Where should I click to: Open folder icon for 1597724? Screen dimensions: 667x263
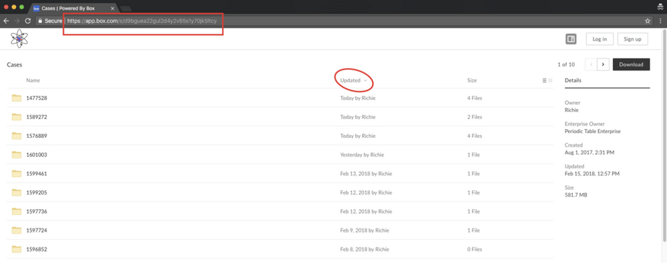[17, 230]
